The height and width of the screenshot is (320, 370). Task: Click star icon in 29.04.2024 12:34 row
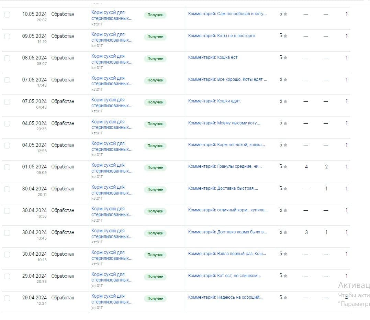point(285,298)
